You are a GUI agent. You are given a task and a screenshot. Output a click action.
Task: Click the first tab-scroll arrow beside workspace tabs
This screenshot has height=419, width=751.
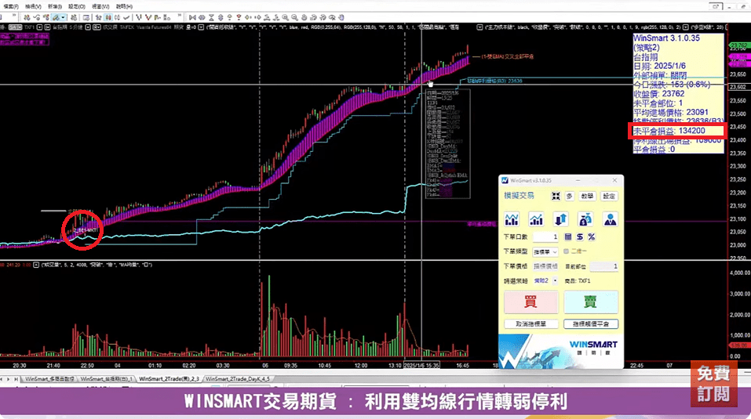2,379
